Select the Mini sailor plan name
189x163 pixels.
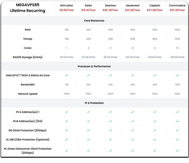[x=67, y=6]
